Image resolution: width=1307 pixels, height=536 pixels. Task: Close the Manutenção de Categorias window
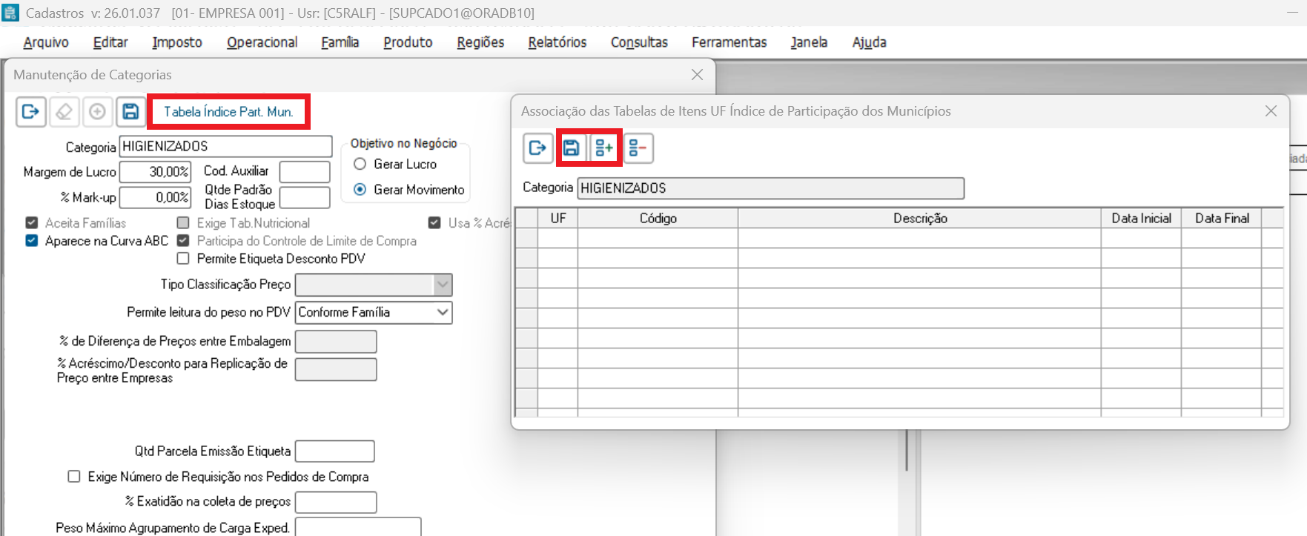tap(697, 74)
